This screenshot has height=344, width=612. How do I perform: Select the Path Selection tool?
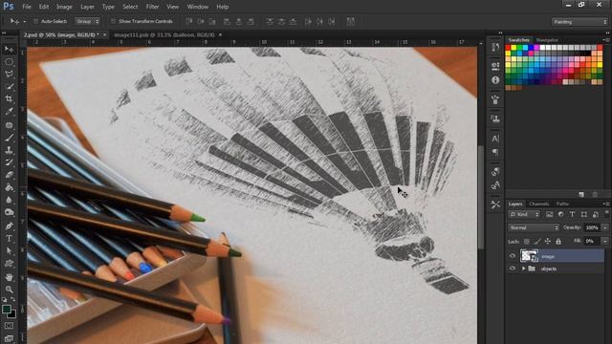pos(9,250)
